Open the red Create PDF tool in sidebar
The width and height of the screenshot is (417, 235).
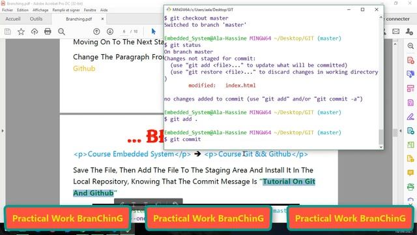[x=410, y=60]
